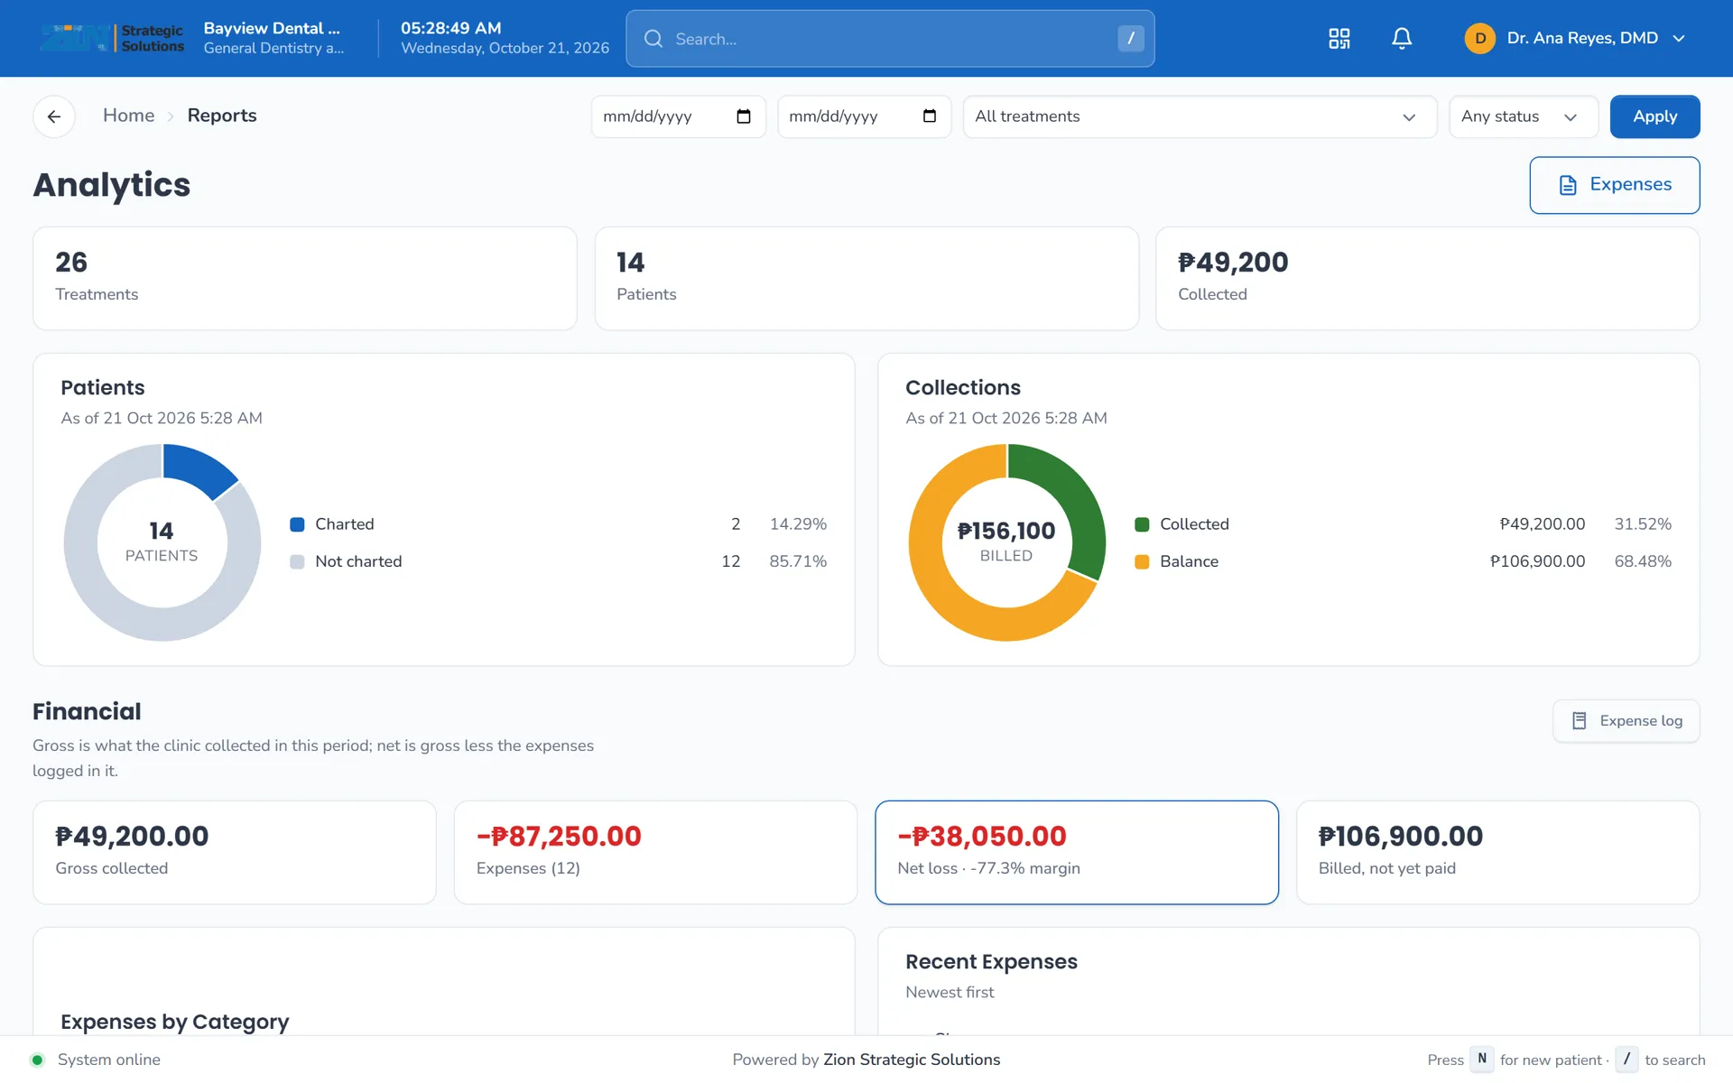Click Zion Strategic Solutions footer text
The image size is (1733, 1083).
coord(912,1060)
